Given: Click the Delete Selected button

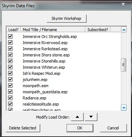Looking at the screenshot, I should pyautogui.click(x=23, y=128).
